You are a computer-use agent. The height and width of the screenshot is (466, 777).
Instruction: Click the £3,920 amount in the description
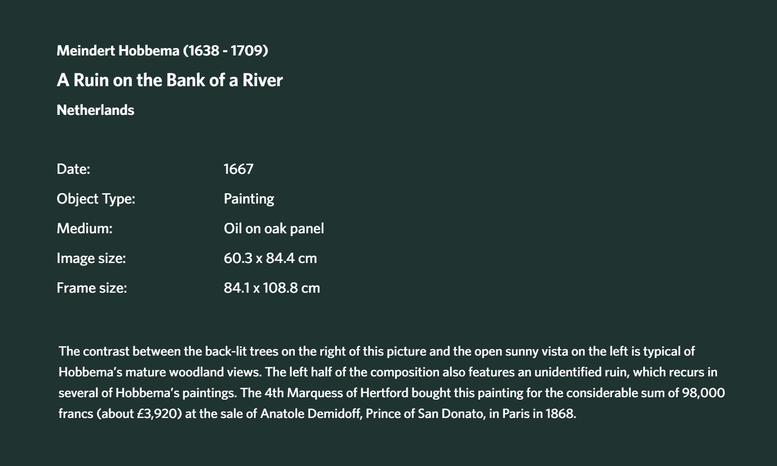[159, 414]
